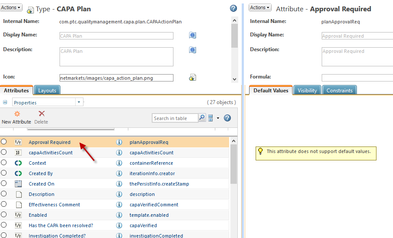The height and width of the screenshot is (238, 393).
Task: Click CAPA Plan type icon in header
Action: [30, 10]
